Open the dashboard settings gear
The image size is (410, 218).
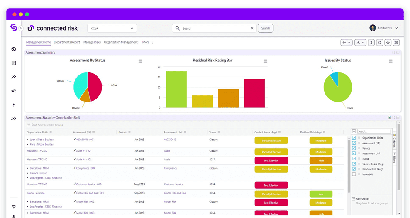pos(396,42)
